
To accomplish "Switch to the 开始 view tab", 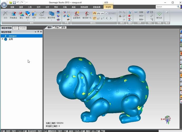I will [x=57, y=27].
